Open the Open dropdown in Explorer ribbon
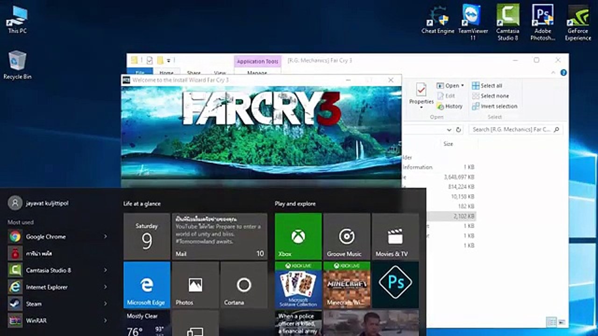The image size is (598, 336). 450,85
